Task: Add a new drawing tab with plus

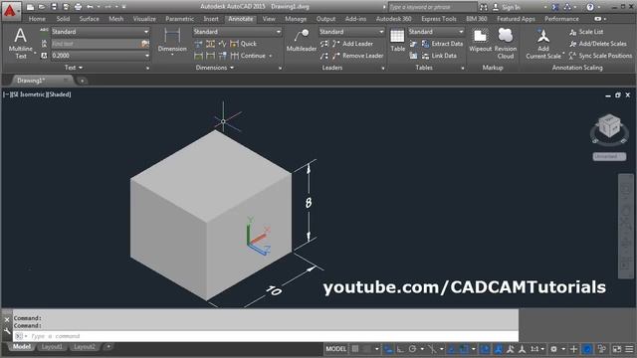Action: tap(82, 81)
